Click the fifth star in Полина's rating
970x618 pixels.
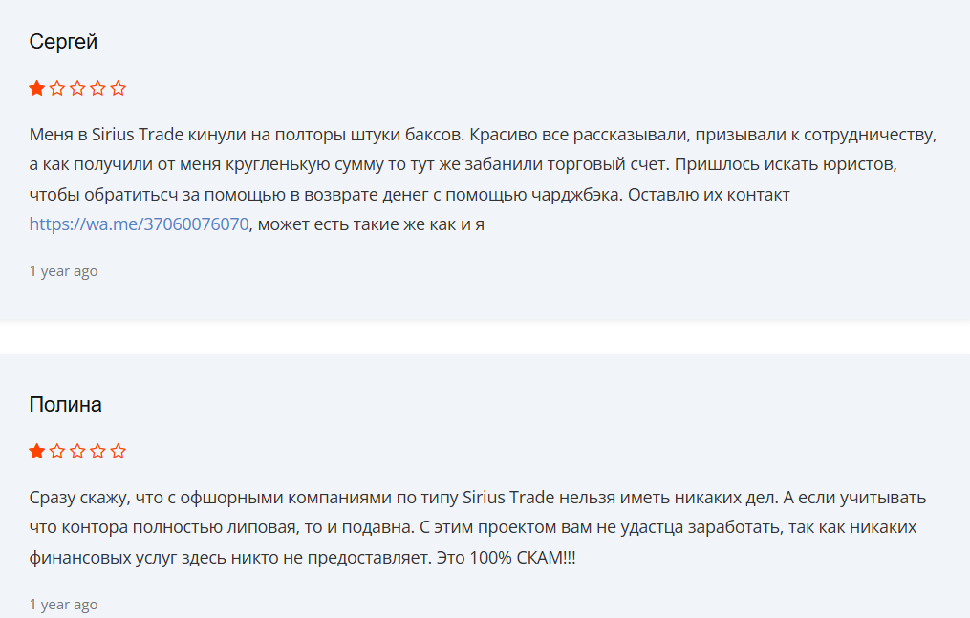point(119,450)
